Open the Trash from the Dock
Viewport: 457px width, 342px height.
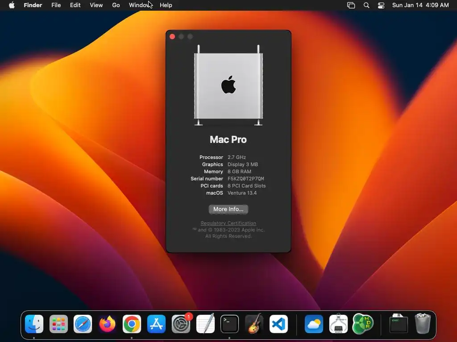coord(423,323)
